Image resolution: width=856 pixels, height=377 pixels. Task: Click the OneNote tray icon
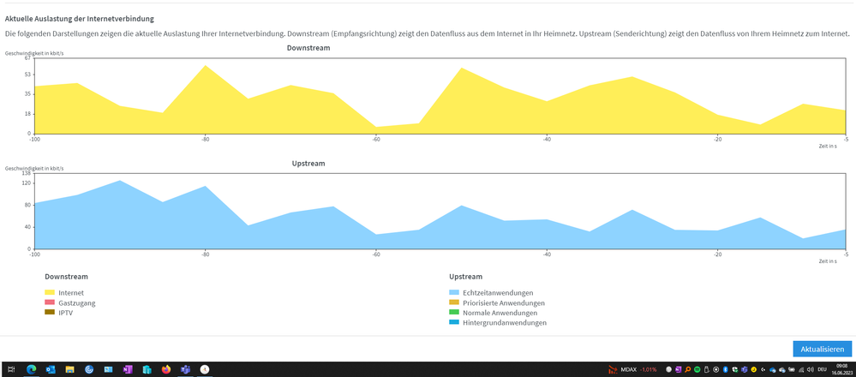tap(678, 369)
